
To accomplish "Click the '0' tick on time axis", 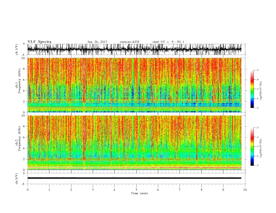I will (28, 190).
